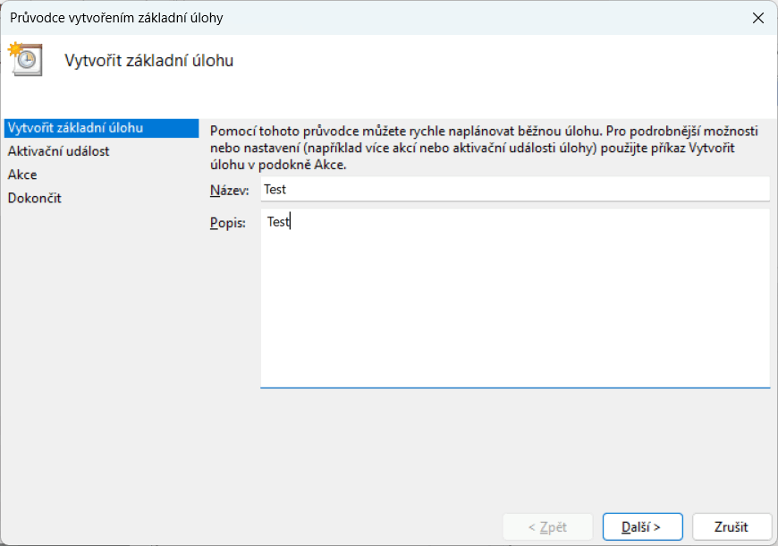Open the 'Akce' wizard step
The image size is (778, 546).
[22, 175]
